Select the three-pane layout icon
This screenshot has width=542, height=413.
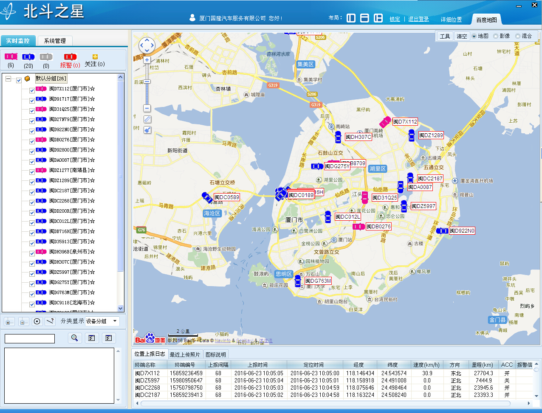click(378, 18)
